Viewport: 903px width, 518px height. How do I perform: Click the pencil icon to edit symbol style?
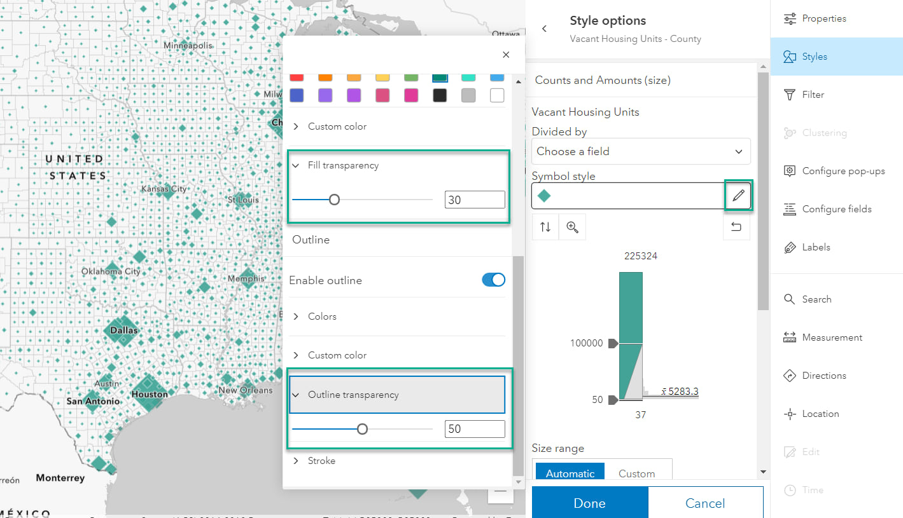[738, 196]
